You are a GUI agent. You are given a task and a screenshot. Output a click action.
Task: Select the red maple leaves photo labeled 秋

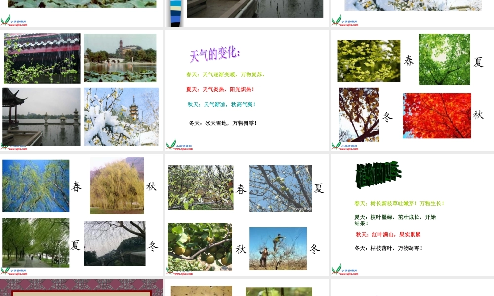[x=437, y=115]
